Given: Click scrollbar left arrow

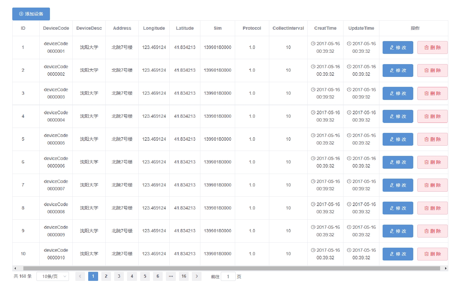Looking at the screenshot, I should tap(15, 268).
